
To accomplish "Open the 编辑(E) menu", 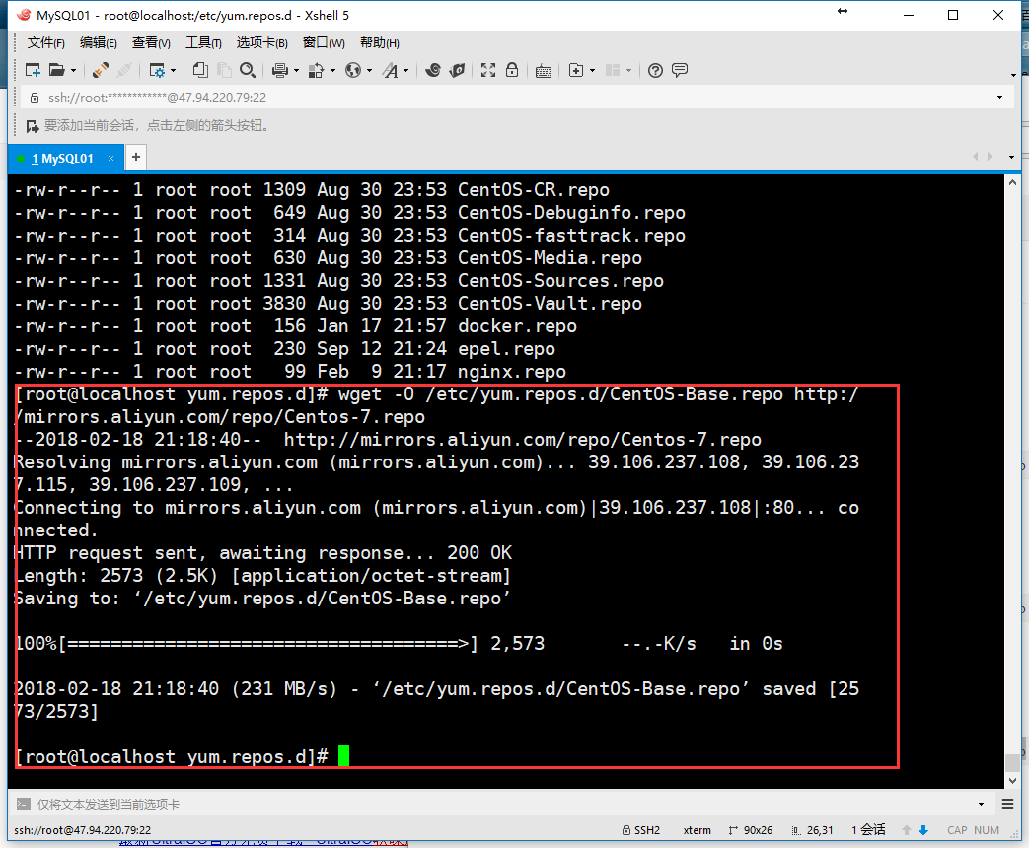I will 99,42.
